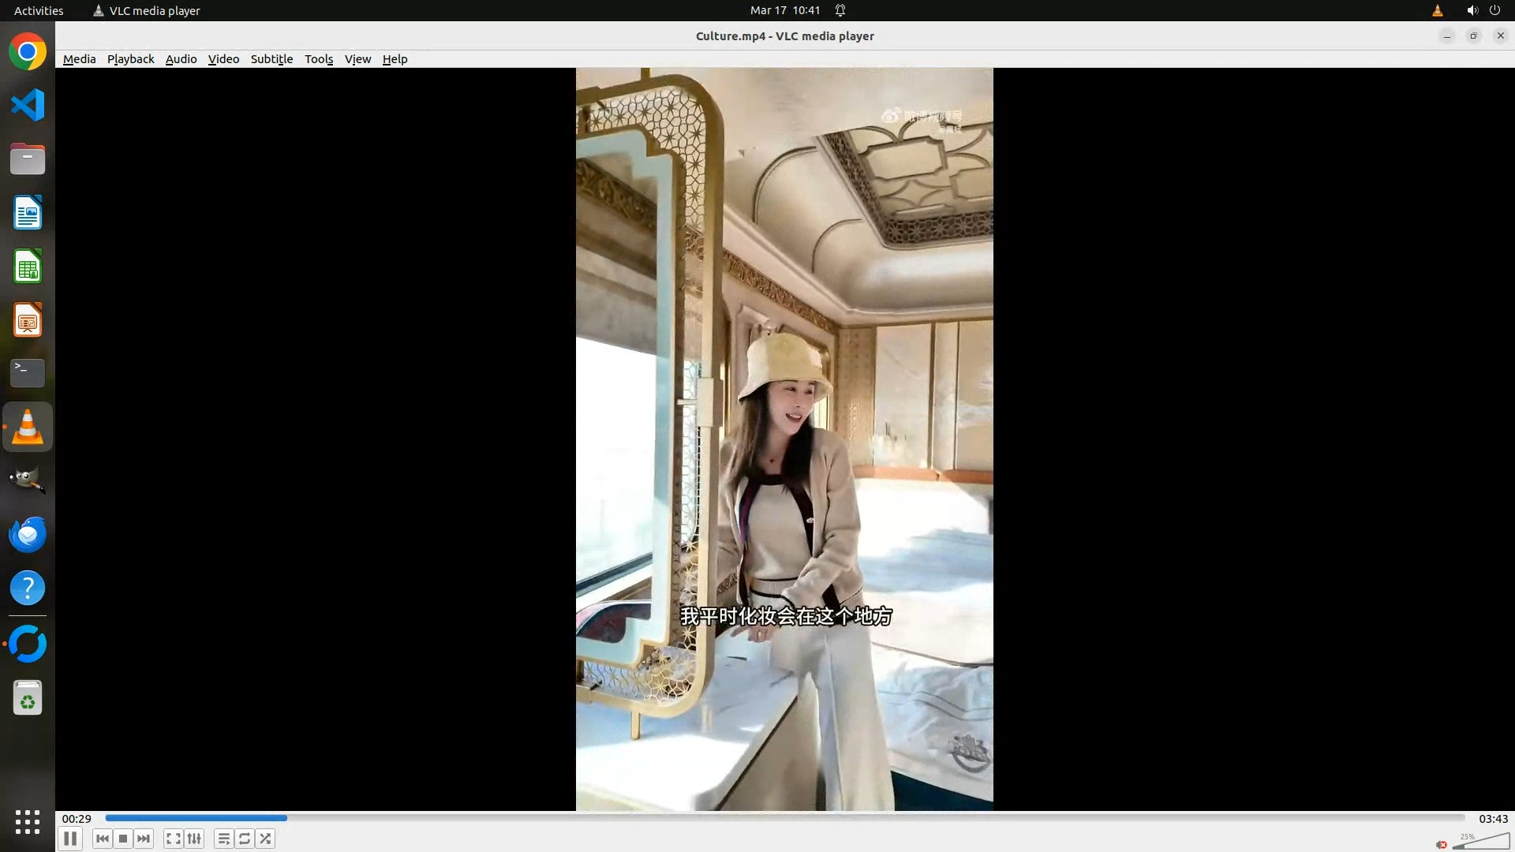Pause the video playback
This screenshot has width=1515, height=852.
[x=70, y=839]
